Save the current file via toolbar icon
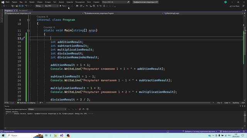The width and height of the screenshot is (247, 138). click(20, 6)
